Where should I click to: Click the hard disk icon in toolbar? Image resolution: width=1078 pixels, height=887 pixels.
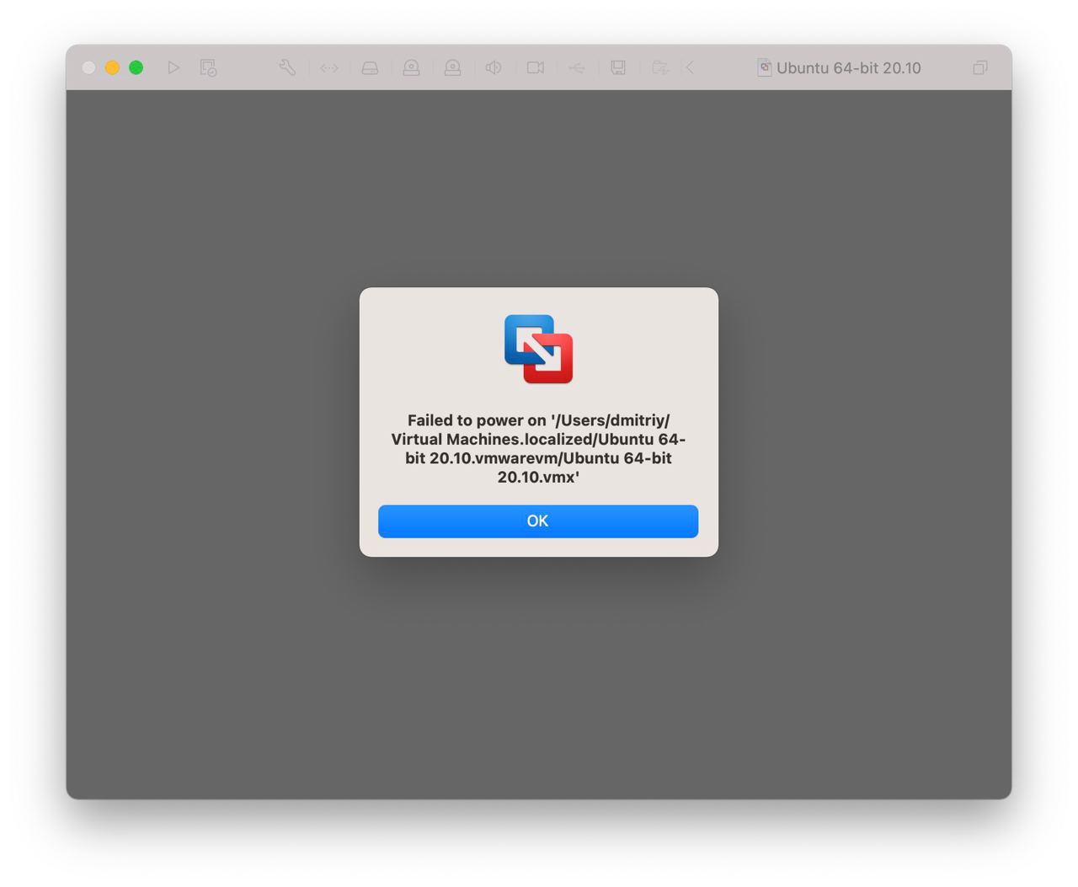pos(370,67)
